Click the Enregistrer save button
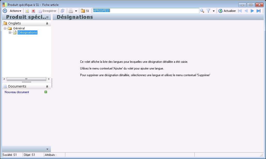The image size is (266, 159). click(47, 11)
